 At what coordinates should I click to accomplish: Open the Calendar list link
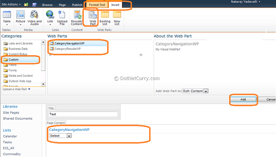tap(10, 136)
